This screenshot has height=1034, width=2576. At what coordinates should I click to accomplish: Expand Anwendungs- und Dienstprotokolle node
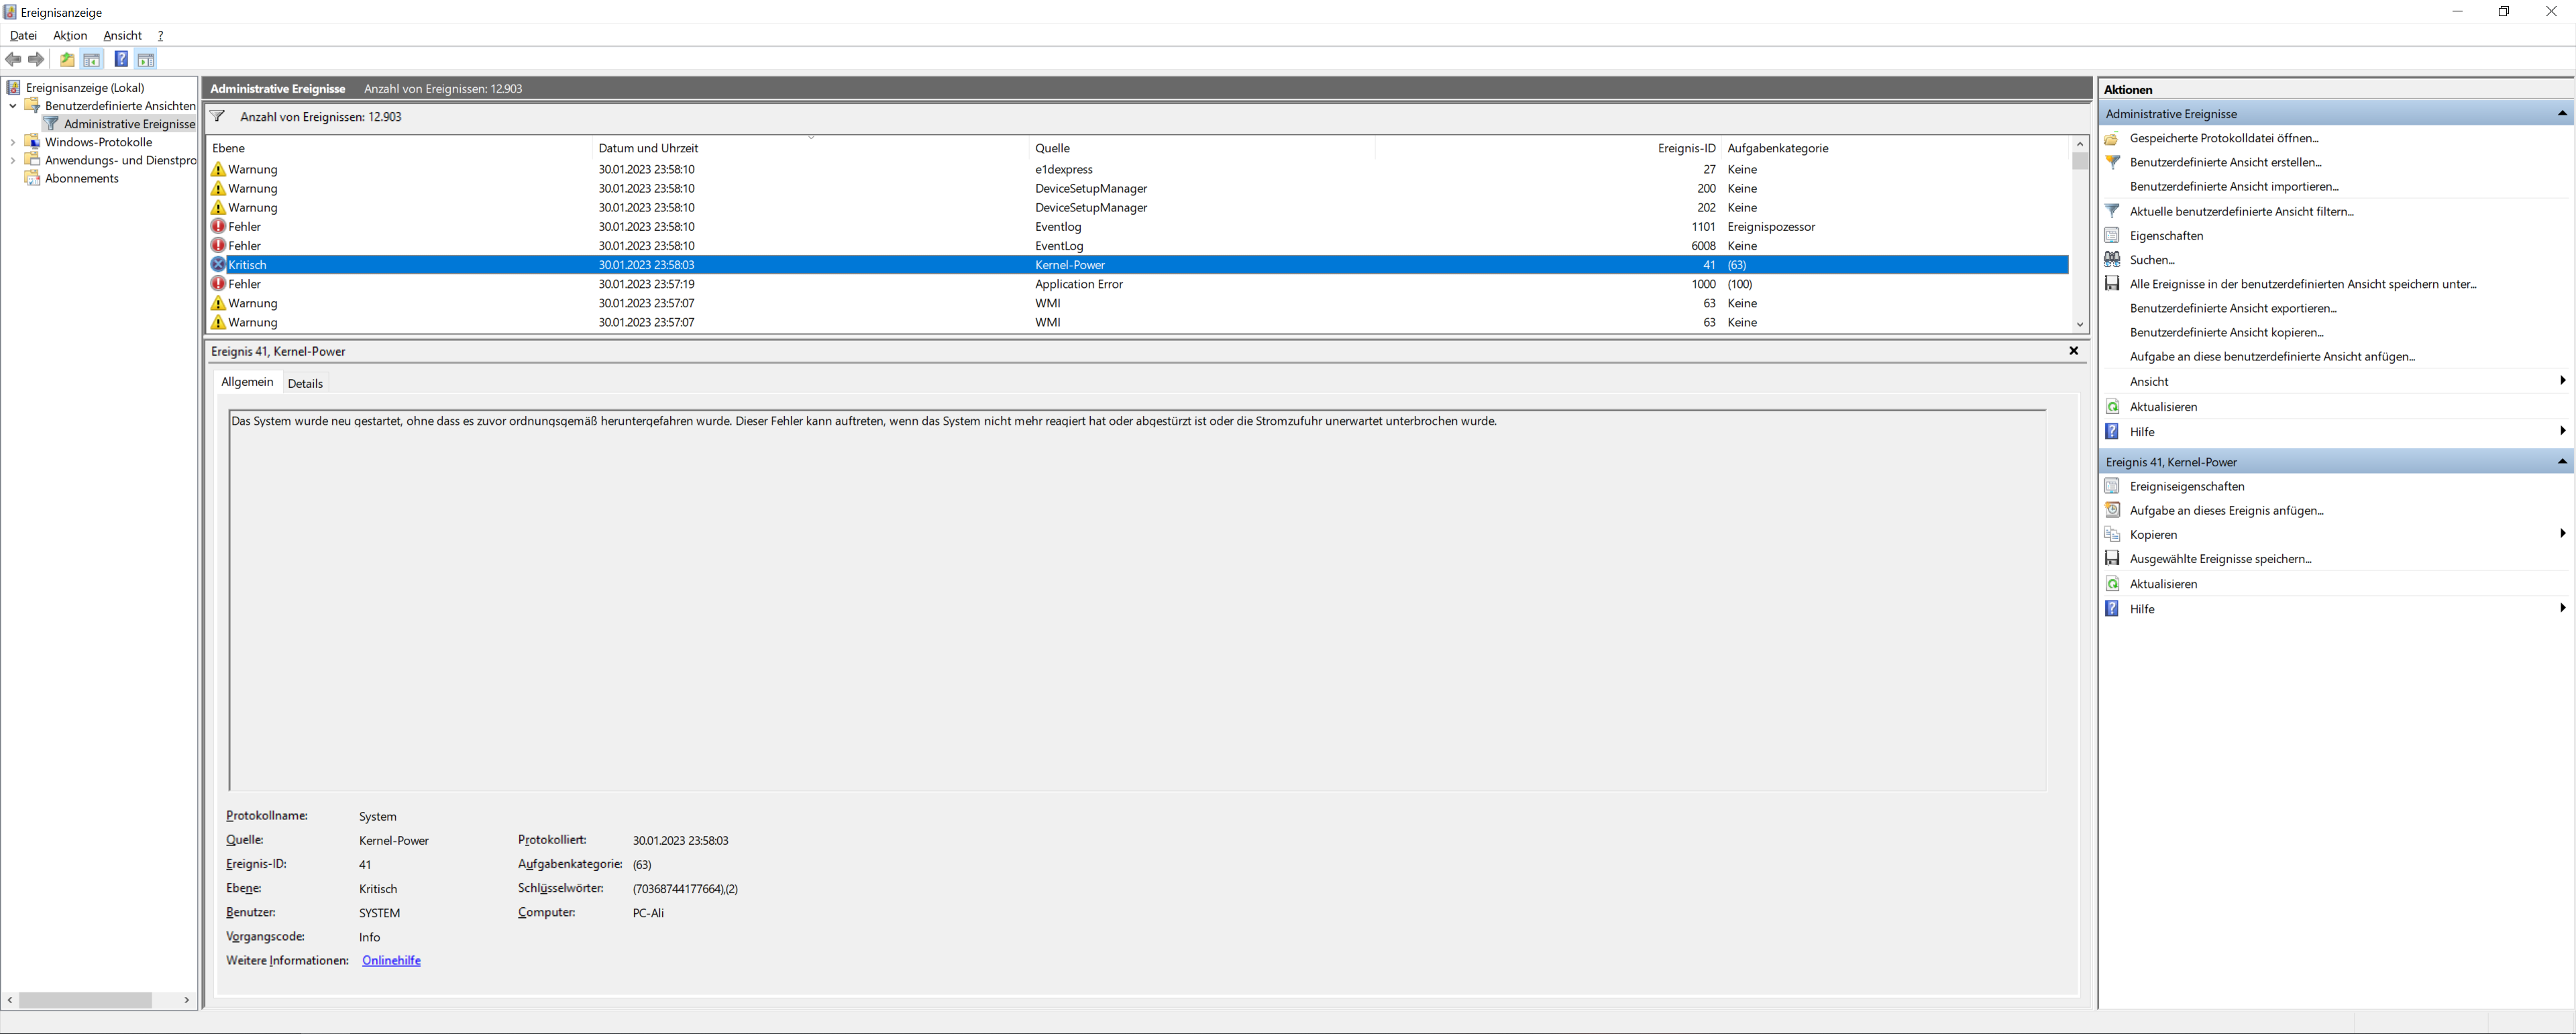pos(12,160)
